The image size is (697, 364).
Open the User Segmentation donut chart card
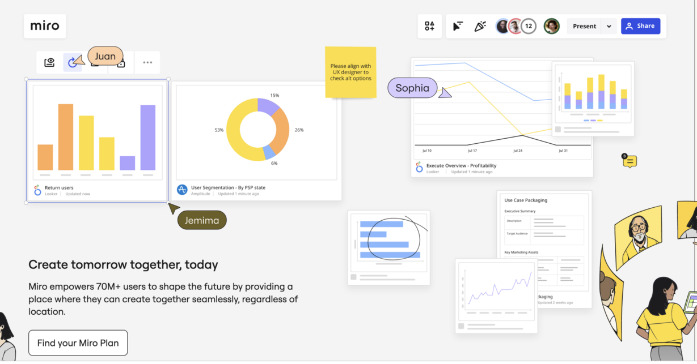257,140
